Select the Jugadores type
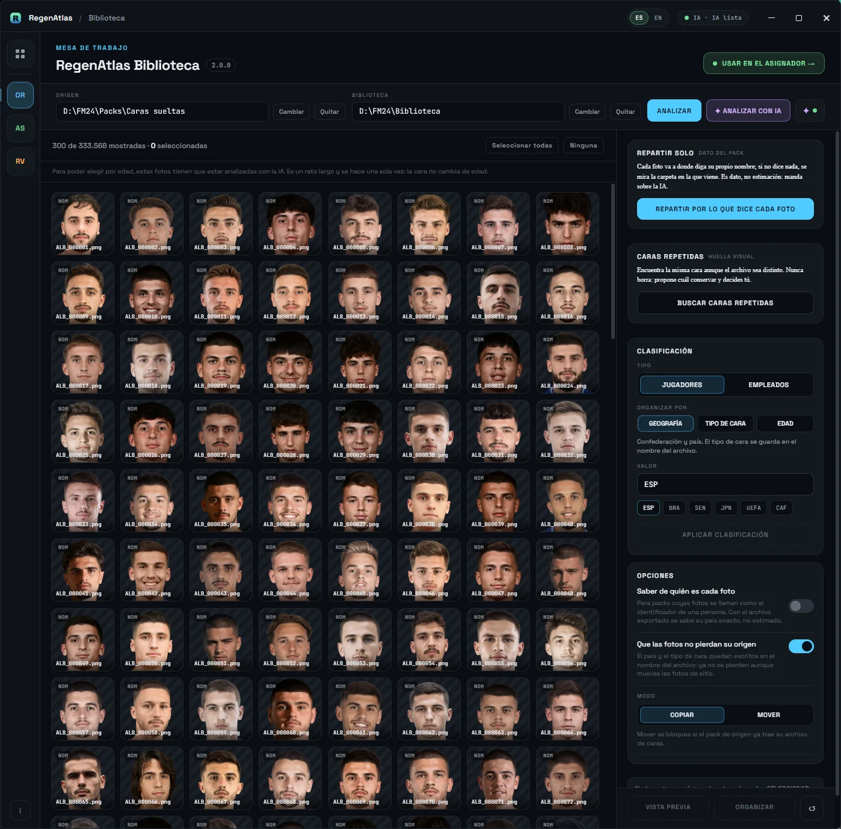Image resolution: width=841 pixels, height=829 pixels. click(x=682, y=385)
